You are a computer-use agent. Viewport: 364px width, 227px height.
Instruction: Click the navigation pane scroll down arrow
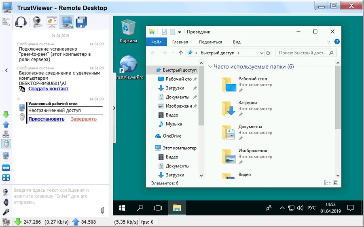201,176
